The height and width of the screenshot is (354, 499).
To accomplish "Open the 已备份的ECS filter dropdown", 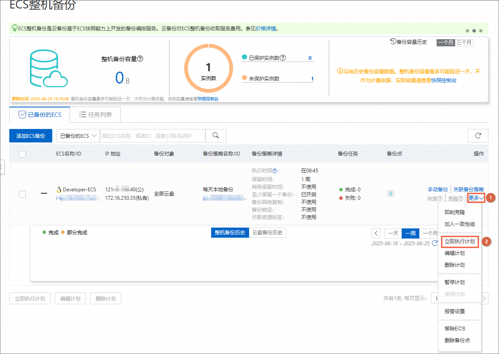I will [78, 136].
